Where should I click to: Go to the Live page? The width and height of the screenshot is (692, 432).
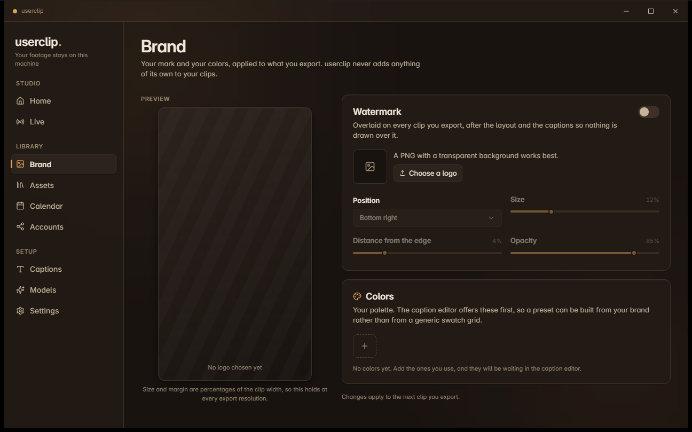pyautogui.click(x=64, y=122)
